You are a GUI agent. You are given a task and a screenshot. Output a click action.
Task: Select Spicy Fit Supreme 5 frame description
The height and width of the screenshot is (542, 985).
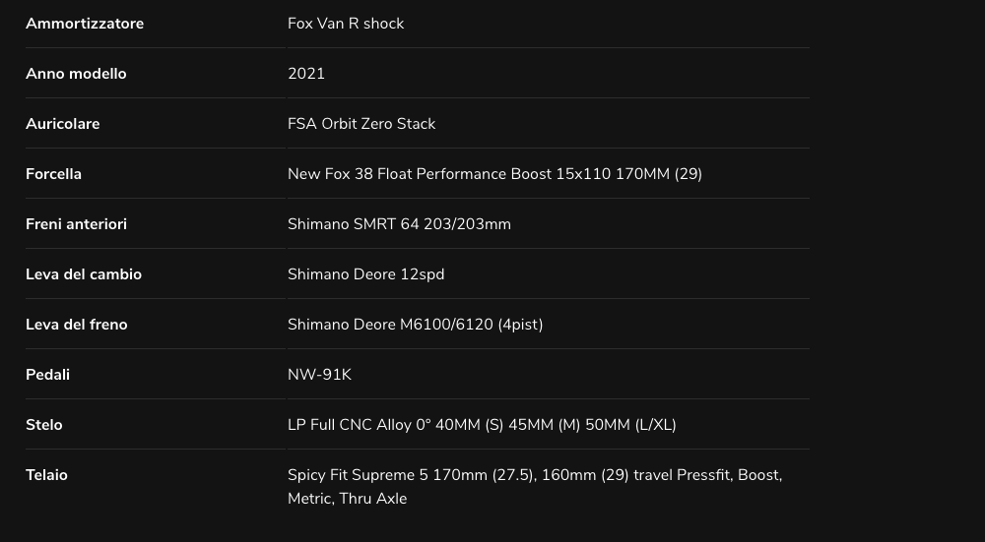(x=535, y=486)
